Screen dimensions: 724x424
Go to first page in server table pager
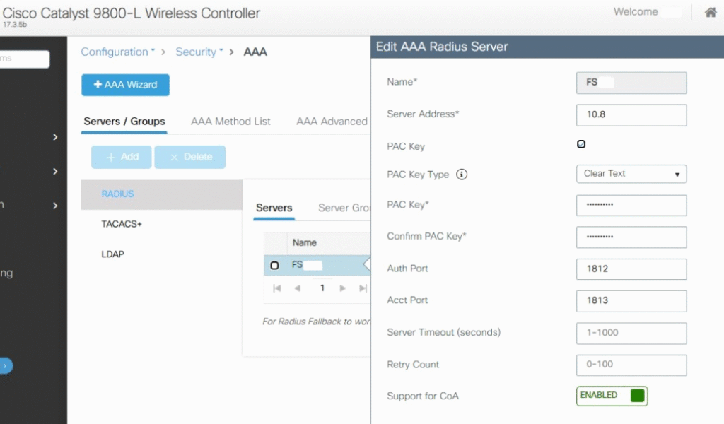tap(276, 288)
